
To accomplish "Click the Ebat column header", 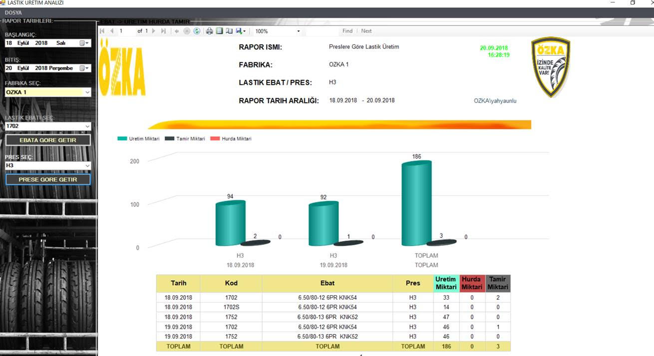I will tap(327, 283).
